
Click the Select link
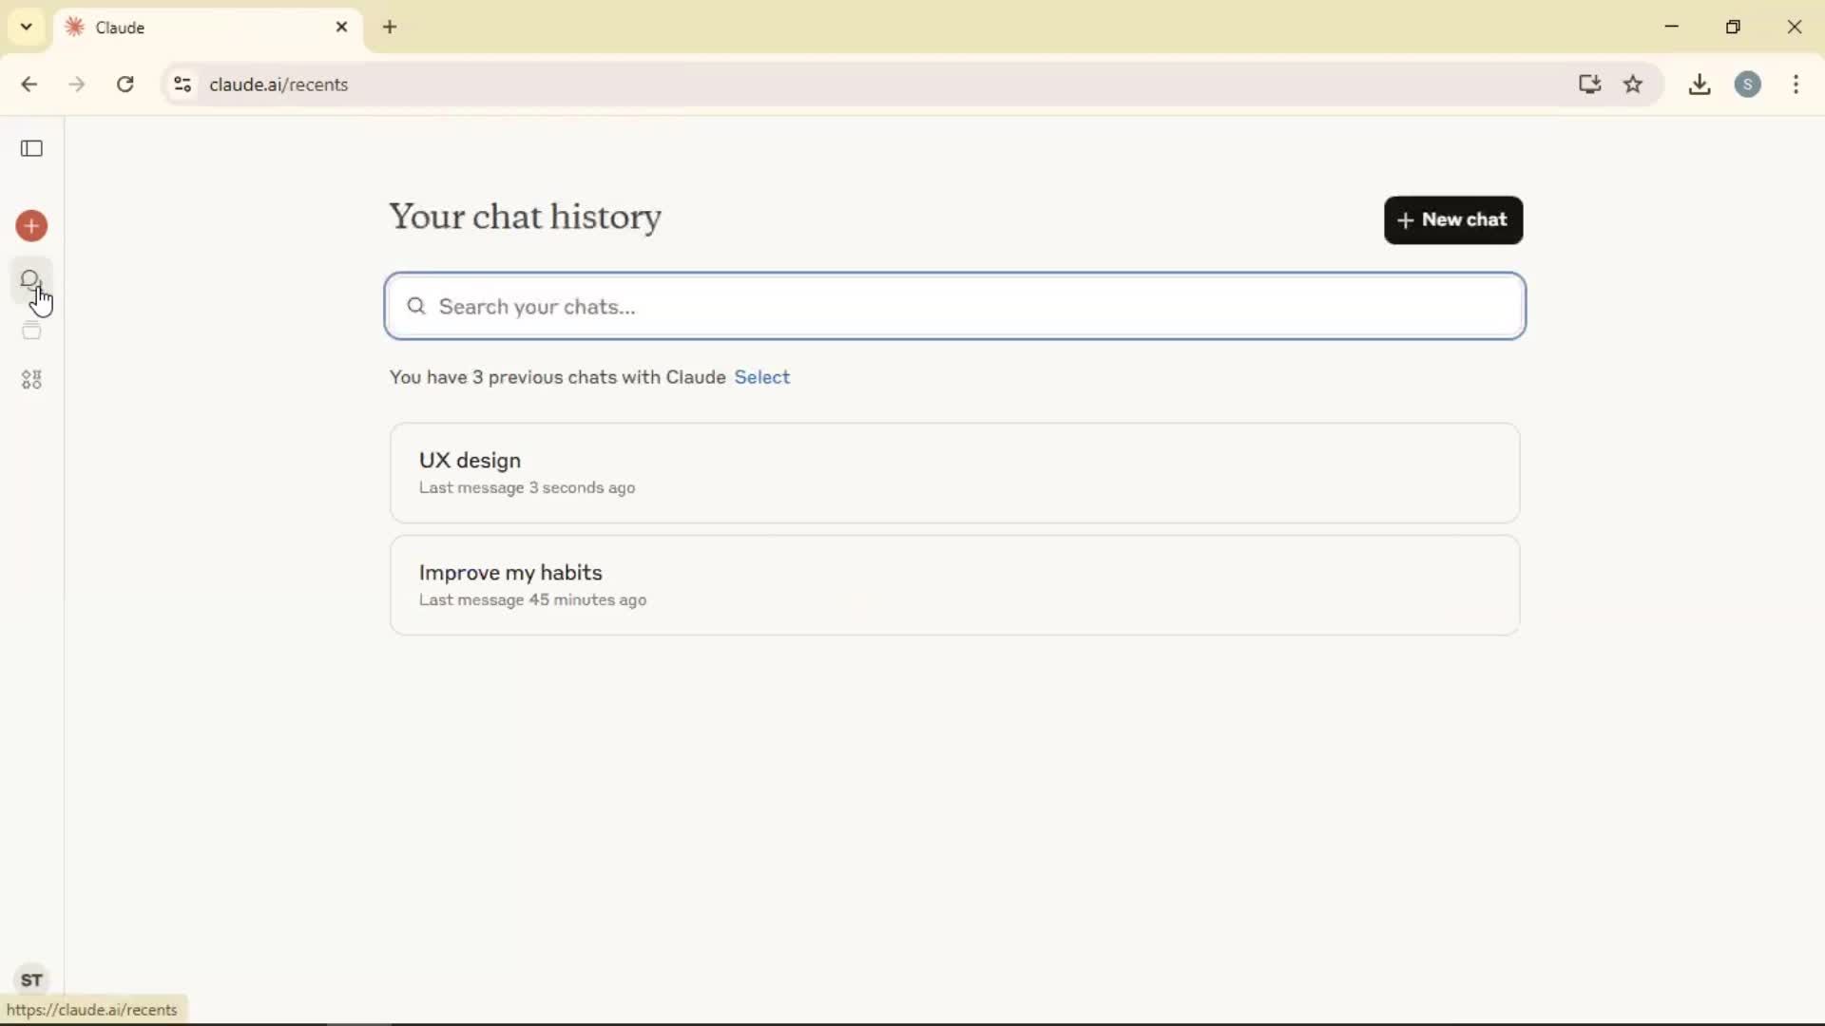[762, 377]
